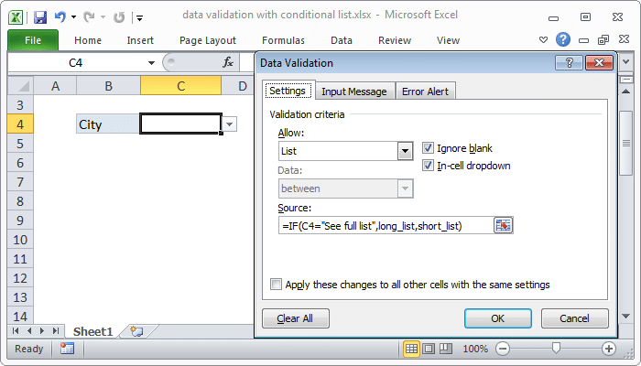Switch to Page Break Preview view icon

(445, 349)
